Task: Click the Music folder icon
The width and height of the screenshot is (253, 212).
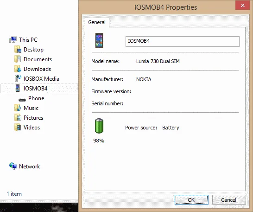Action: coord(18,108)
